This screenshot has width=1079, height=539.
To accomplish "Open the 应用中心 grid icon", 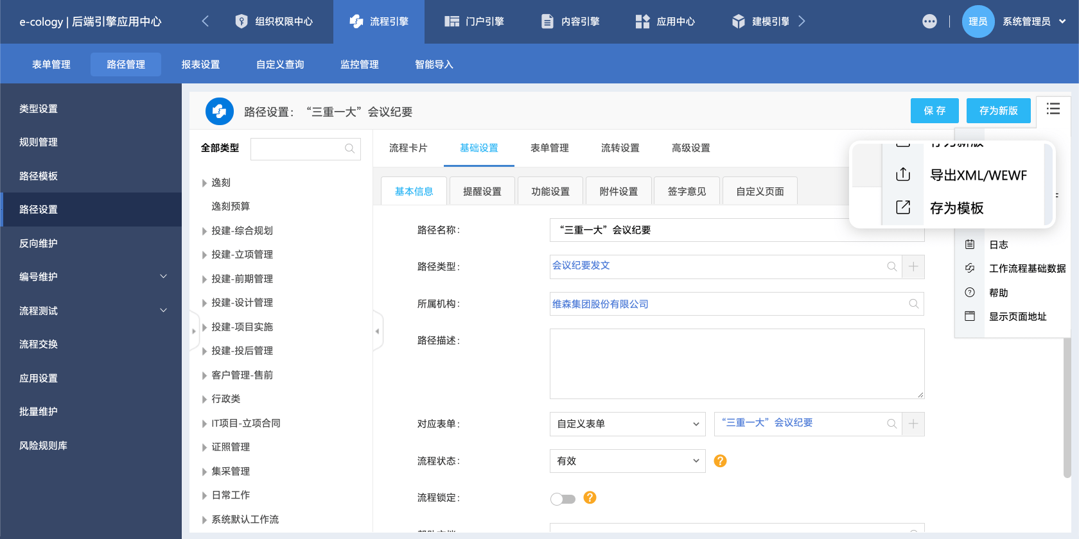I will coord(642,21).
